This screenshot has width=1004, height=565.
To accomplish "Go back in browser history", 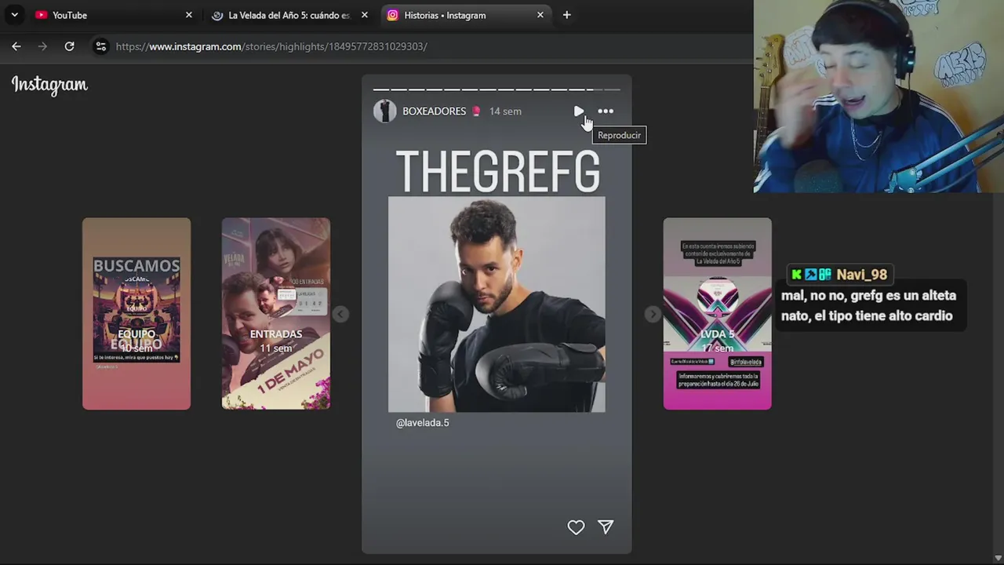I will point(16,46).
